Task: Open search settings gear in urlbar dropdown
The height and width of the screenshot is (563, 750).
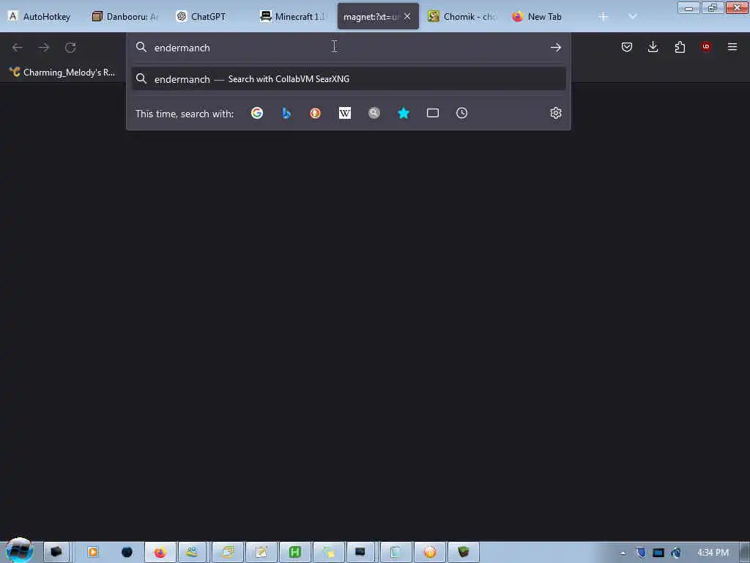Action: [555, 113]
